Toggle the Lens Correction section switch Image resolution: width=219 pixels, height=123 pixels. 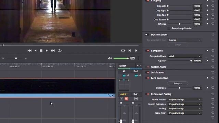147,78
